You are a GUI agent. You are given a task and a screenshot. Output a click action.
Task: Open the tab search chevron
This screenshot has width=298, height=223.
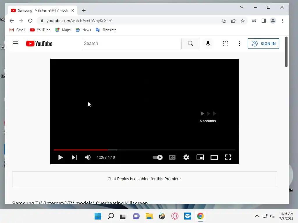242,7
